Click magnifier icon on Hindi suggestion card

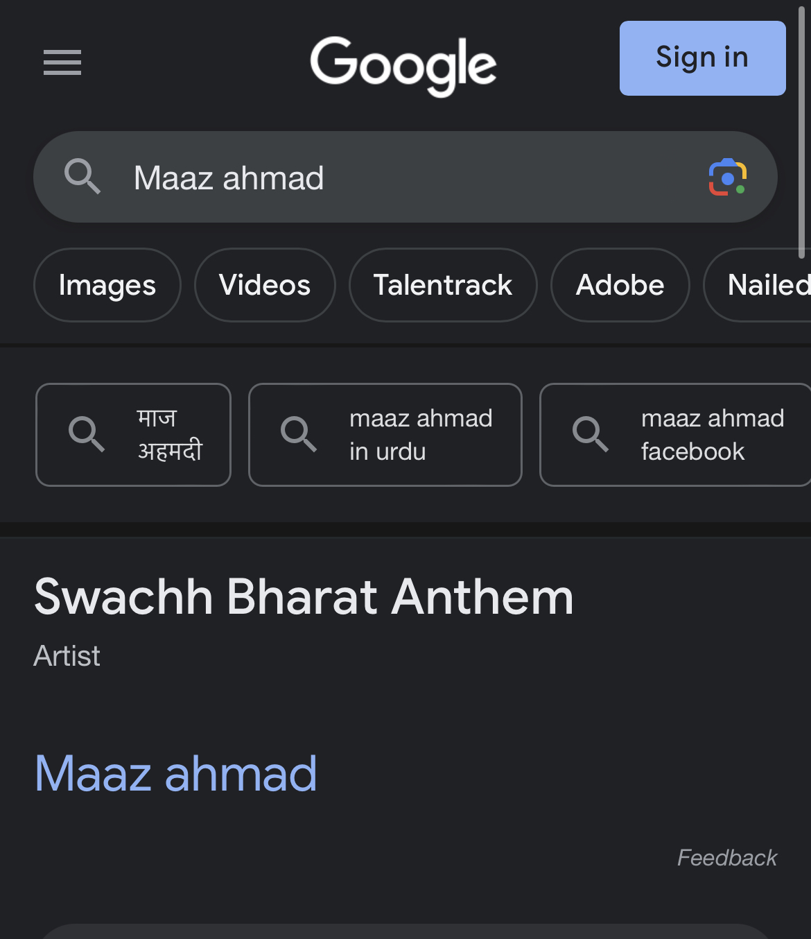(87, 435)
